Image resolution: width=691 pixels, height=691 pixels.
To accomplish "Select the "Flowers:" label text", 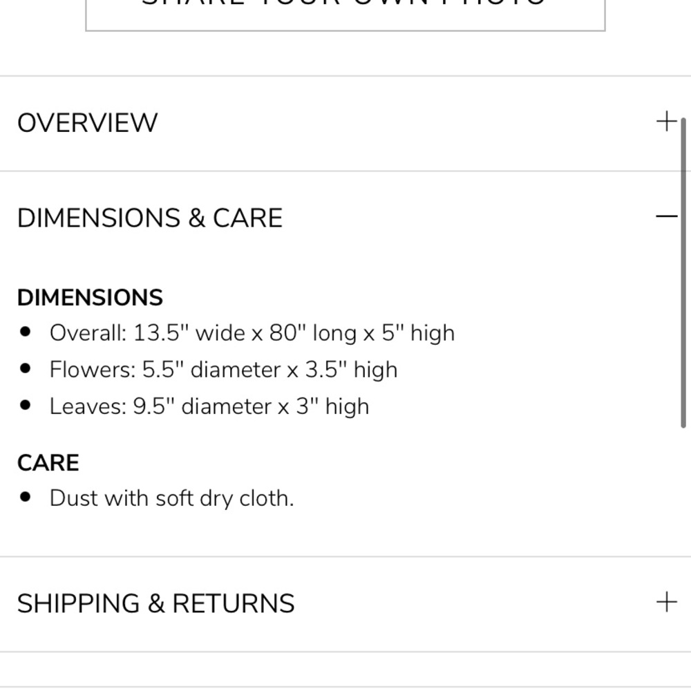I will [x=93, y=370].
